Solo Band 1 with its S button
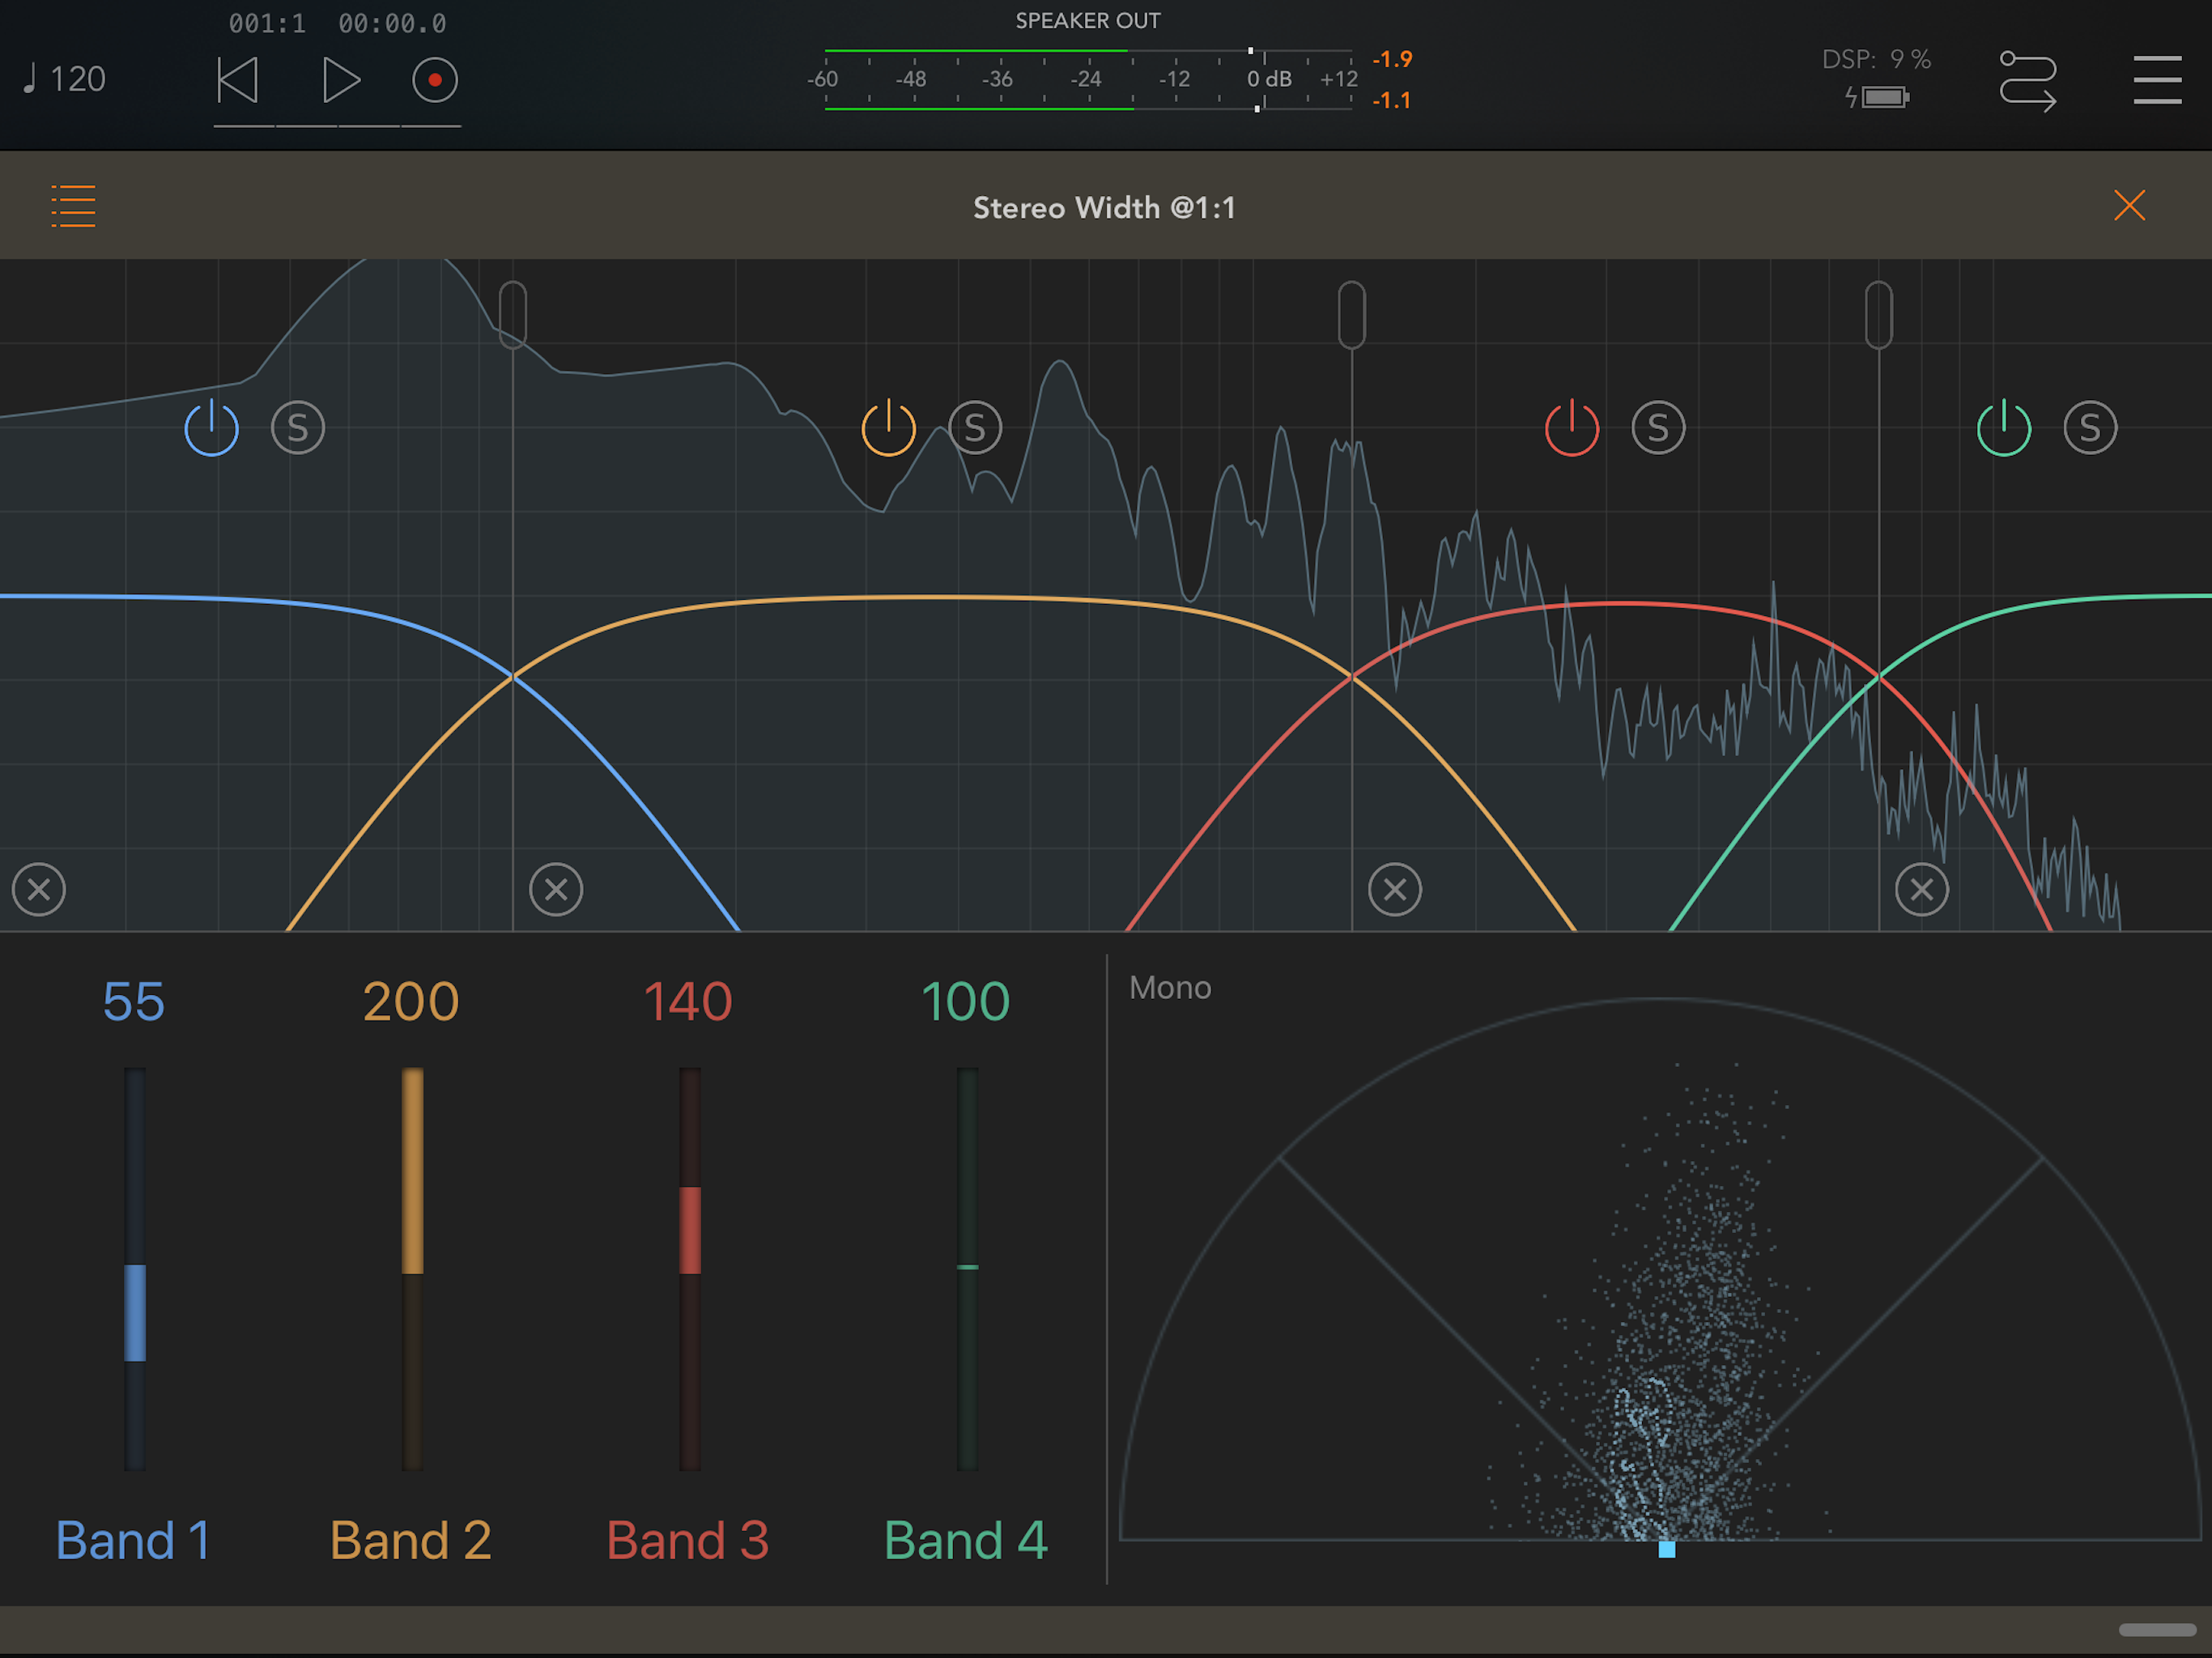The width and height of the screenshot is (2212, 1658). click(x=298, y=428)
